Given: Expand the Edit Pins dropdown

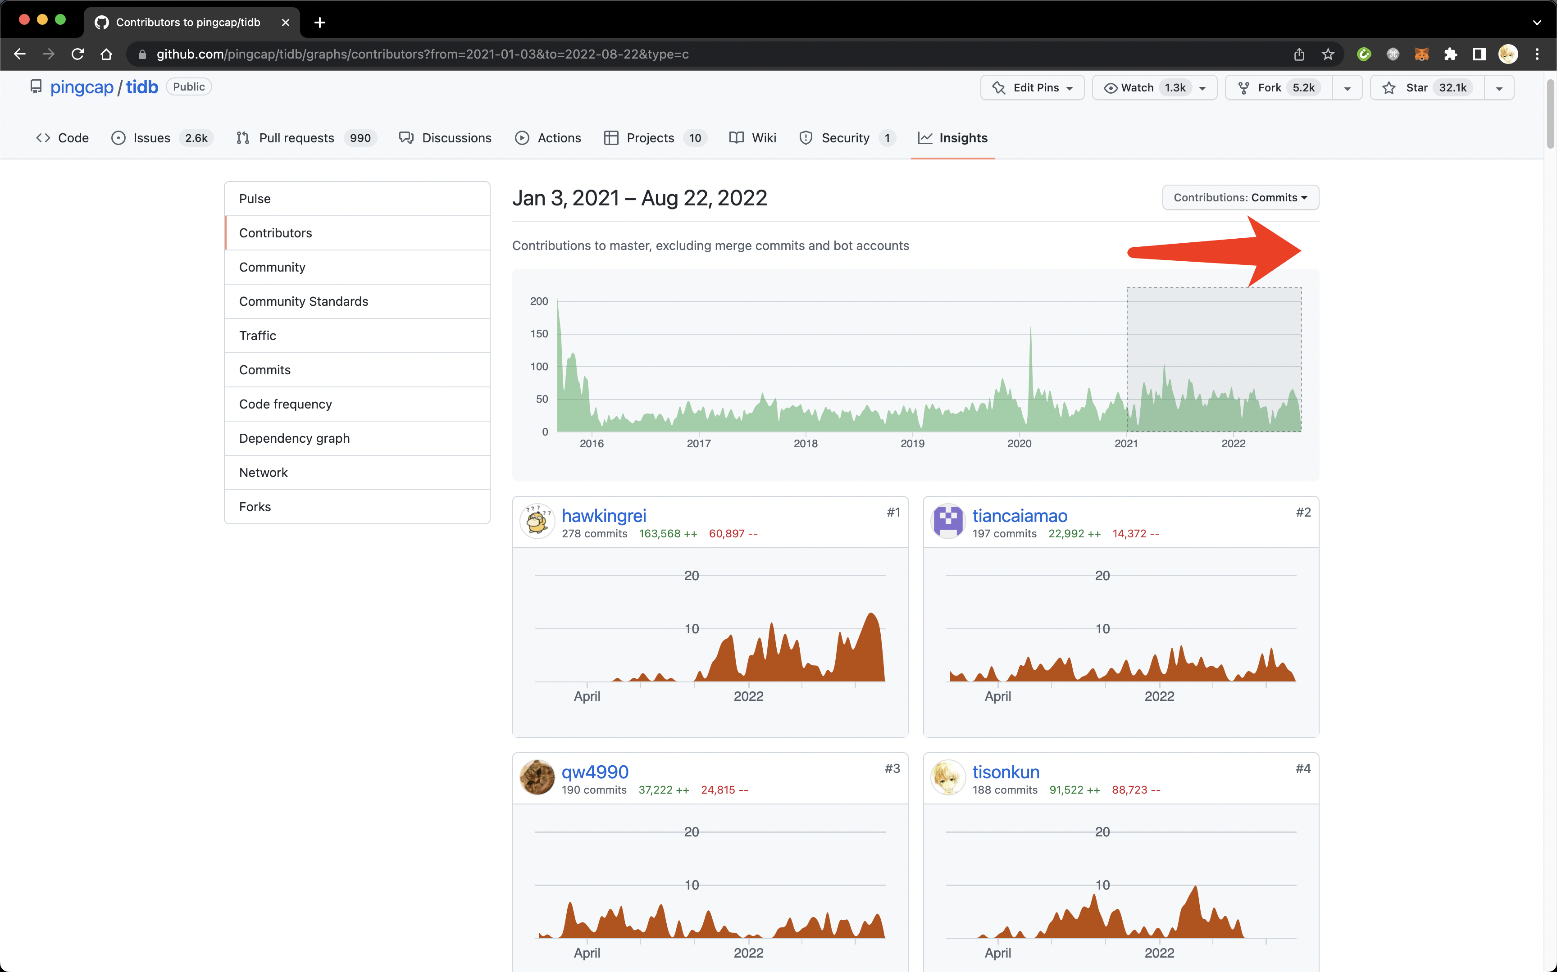Looking at the screenshot, I should coord(1032,87).
